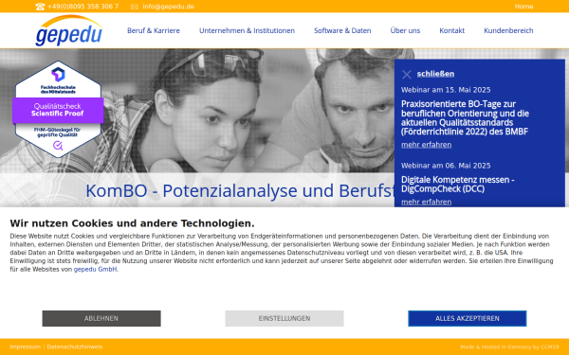Click the text Webinar am 06. Mai 2025
569x355 pixels.
(x=446, y=166)
